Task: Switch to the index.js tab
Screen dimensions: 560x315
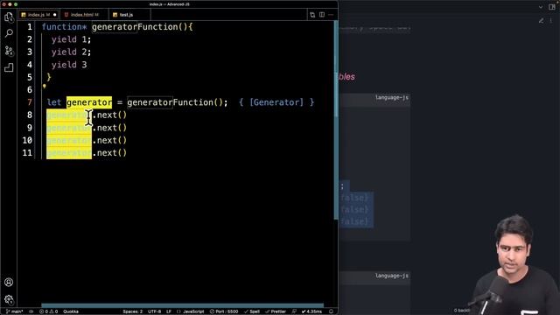Action: [x=38, y=15]
